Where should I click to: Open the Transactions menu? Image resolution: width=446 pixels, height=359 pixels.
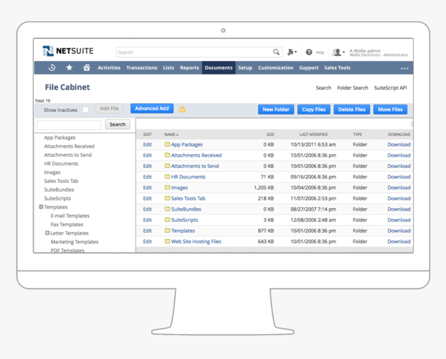pos(142,68)
